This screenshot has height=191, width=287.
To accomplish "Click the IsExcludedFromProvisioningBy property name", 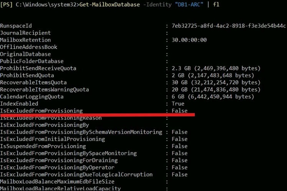I will point(45,125).
